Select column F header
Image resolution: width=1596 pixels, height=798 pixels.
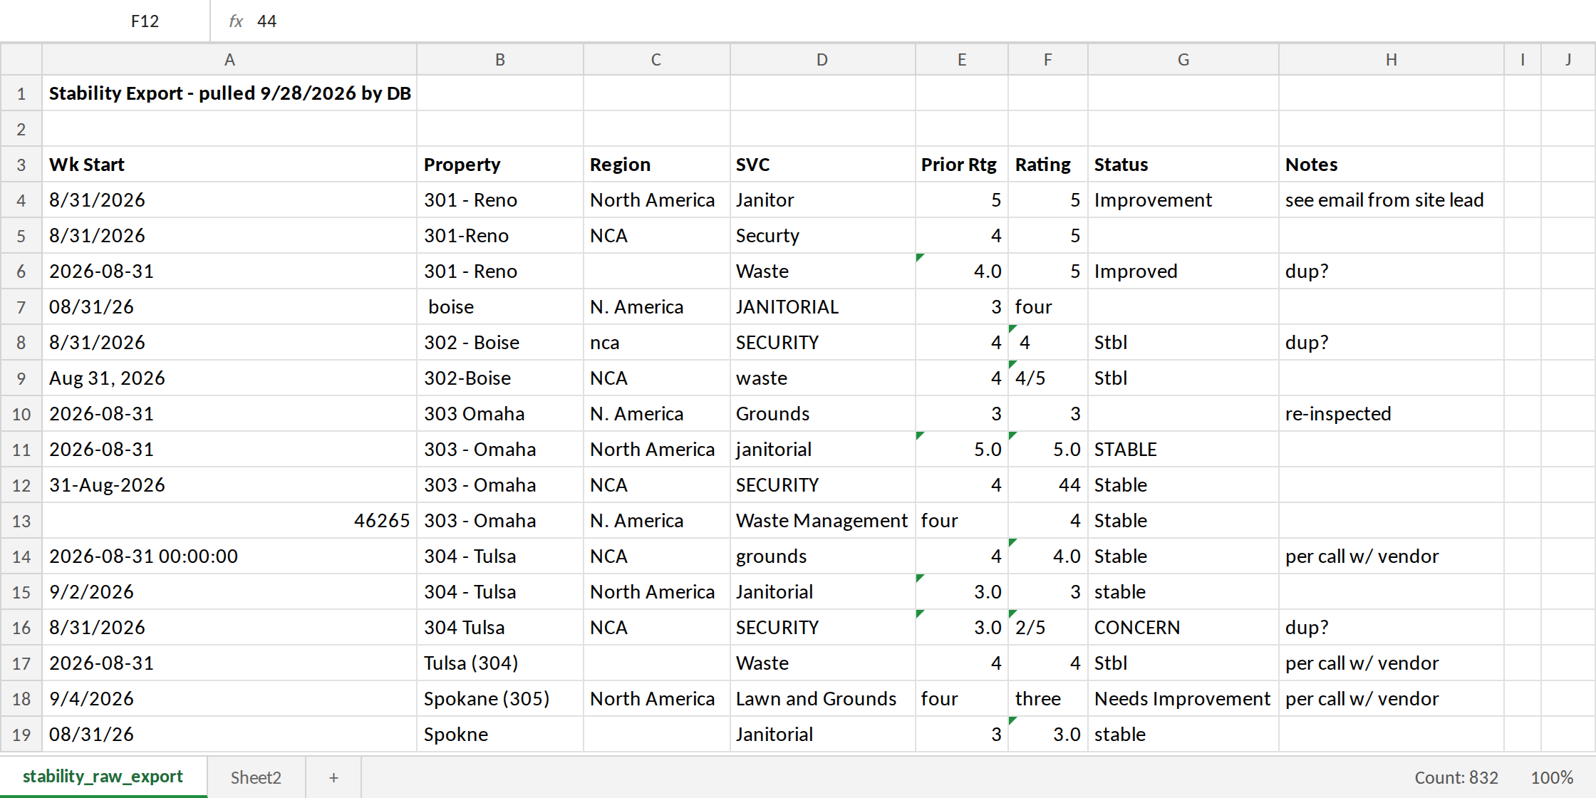(x=1048, y=60)
